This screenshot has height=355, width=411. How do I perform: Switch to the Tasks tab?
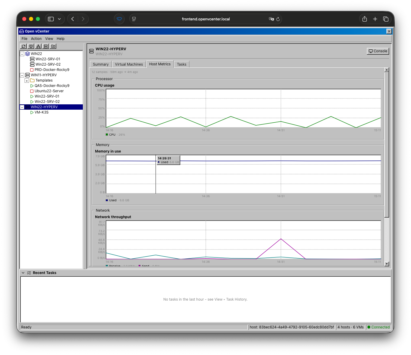(182, 64)
